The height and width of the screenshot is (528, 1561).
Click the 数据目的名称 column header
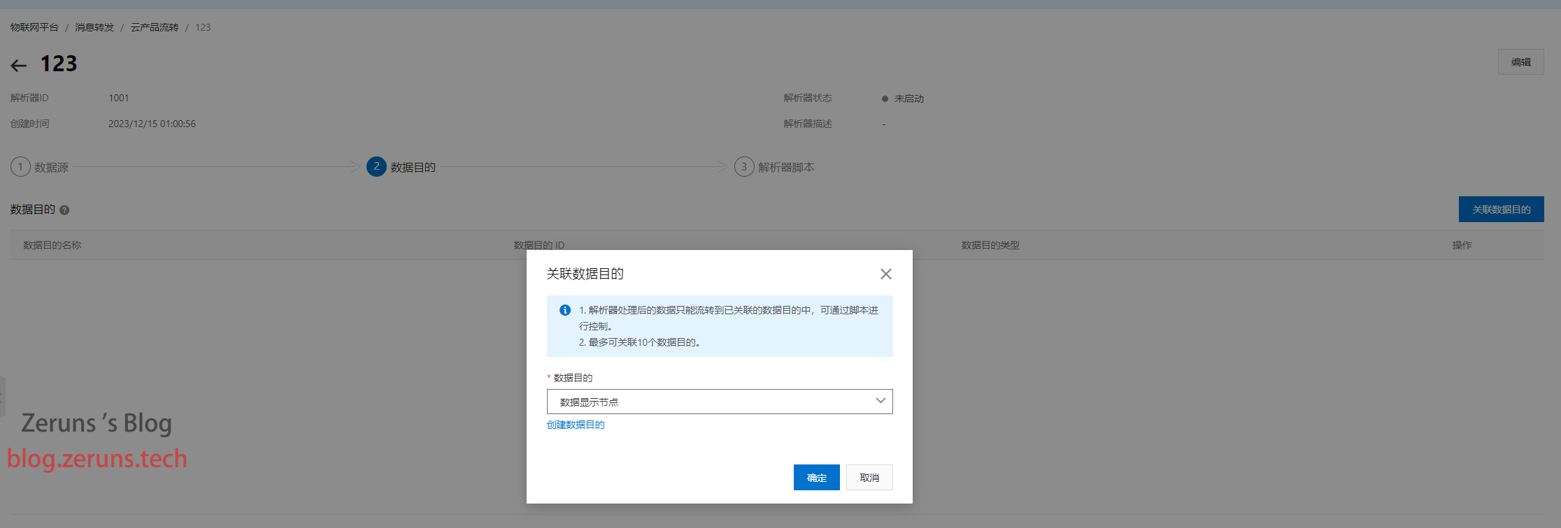pos(52,245)
